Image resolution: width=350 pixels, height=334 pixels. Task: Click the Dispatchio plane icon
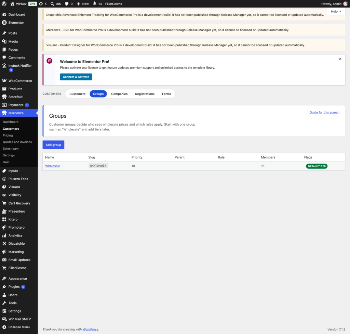pyautogui.click(x=4, y=243)
